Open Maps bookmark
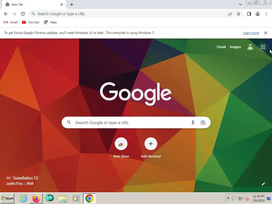 (50, 22)
